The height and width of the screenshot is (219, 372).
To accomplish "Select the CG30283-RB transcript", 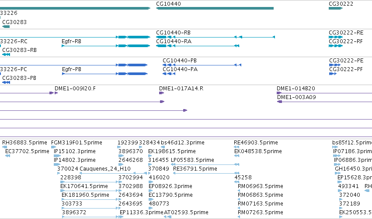I will pyautogui.click(x=6, y=55).
